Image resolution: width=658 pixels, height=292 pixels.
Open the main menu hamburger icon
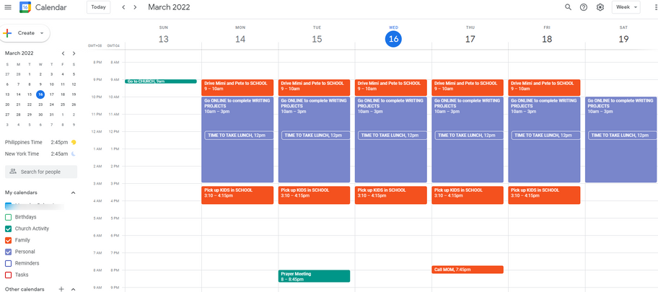[8, 7]
